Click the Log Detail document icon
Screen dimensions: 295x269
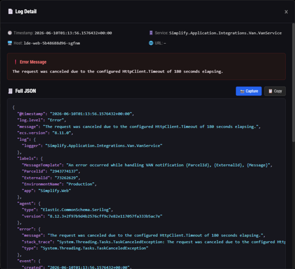pyautogui.click(x=11, y=11)
